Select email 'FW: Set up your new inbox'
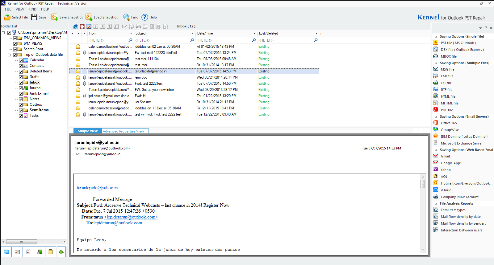Image resolution: width=494 pixels, height=265 pixels. [194, 90]
